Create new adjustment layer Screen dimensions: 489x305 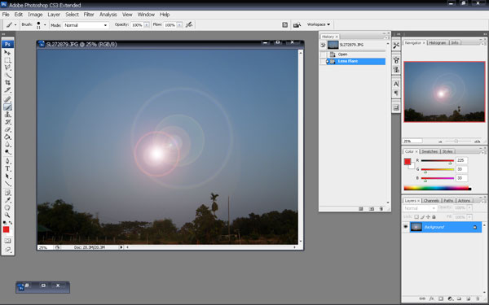[450, 298]
